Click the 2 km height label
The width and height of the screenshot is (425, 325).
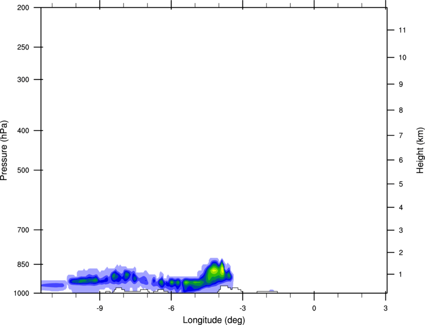(x=401, y=252)
